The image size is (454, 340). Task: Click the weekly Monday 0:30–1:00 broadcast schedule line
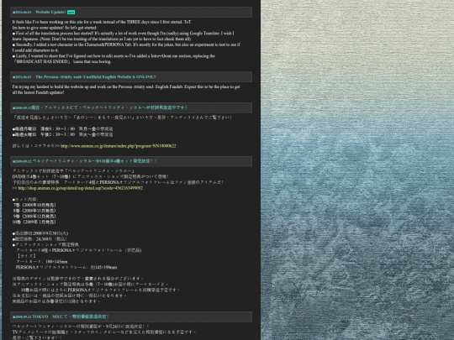[x=62, y=129]
